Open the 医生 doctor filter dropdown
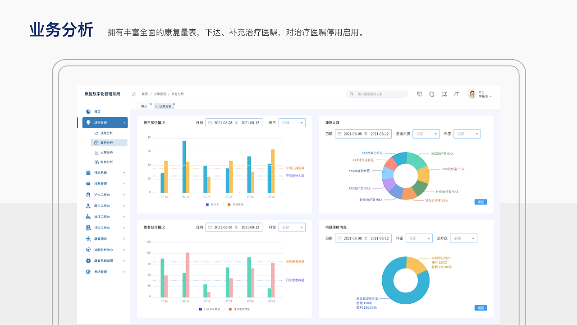 [292, 122]
